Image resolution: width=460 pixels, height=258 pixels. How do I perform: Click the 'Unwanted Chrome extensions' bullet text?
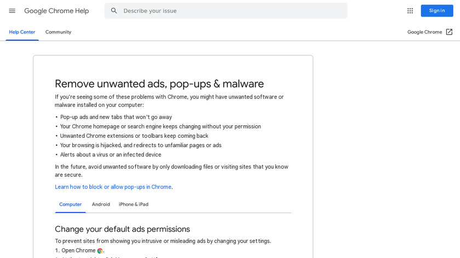134,136
